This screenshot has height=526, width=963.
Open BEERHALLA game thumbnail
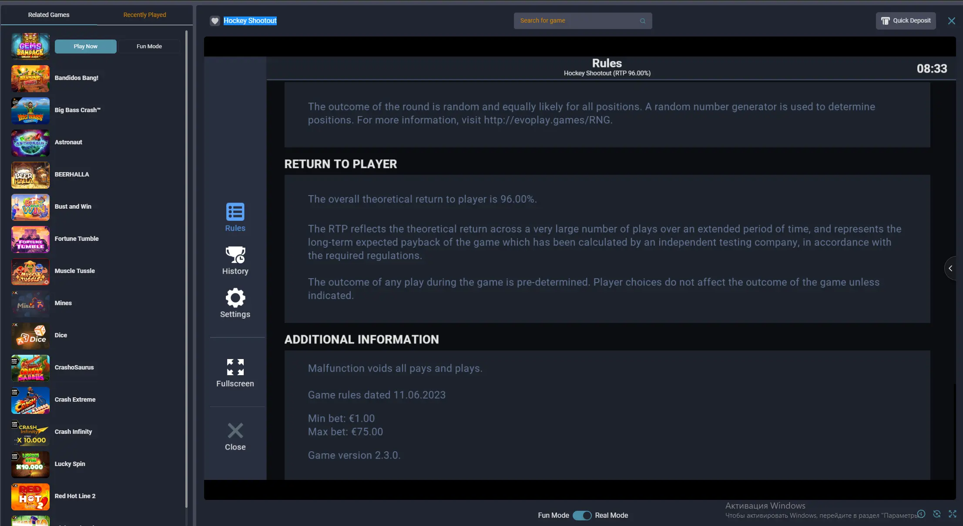pos(30,175)
